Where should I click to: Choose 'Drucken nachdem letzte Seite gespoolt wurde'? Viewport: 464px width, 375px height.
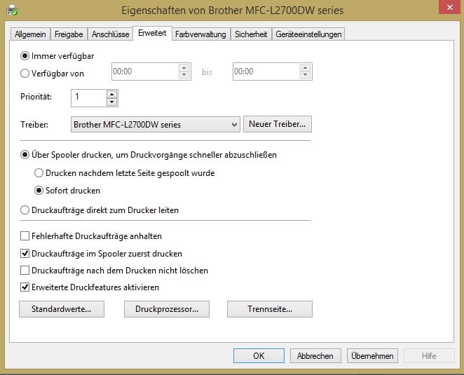39,173
